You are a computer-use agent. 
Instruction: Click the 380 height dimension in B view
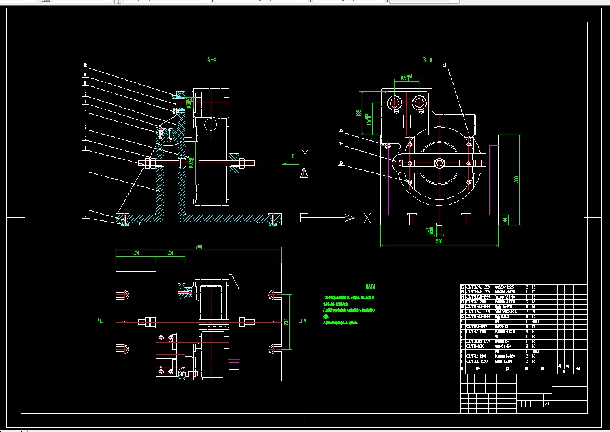click(x=516, y=179)
